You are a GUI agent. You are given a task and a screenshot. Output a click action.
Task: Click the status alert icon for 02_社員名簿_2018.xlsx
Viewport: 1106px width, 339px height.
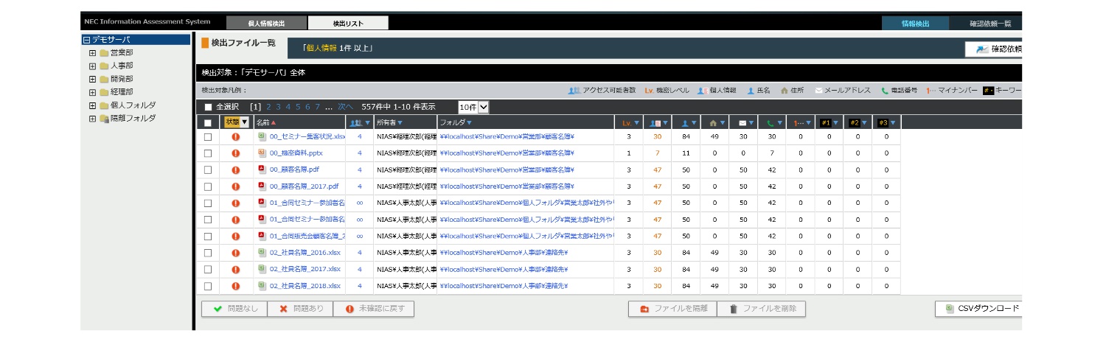point(236,285)
